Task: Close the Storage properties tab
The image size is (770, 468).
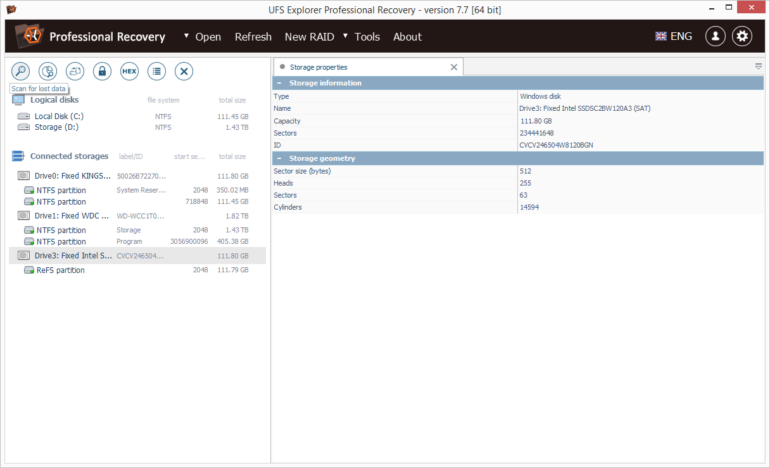Action: coord(454,67)
